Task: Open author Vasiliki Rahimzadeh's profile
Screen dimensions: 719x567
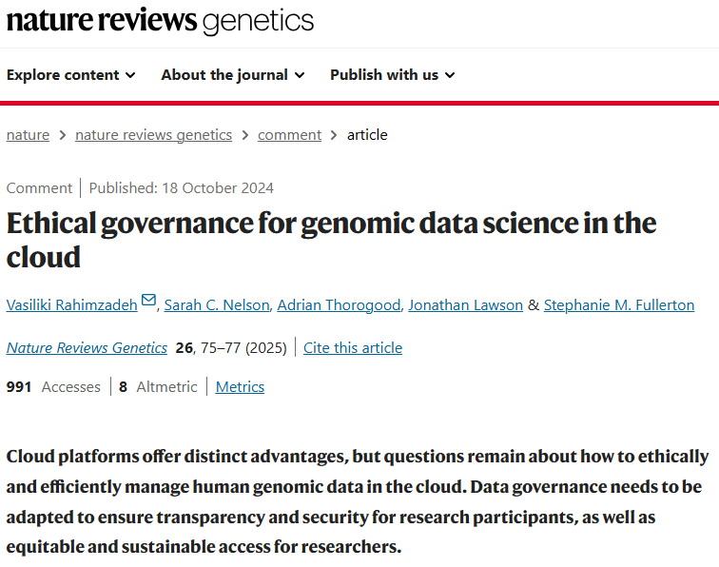Action: point(71,305)
